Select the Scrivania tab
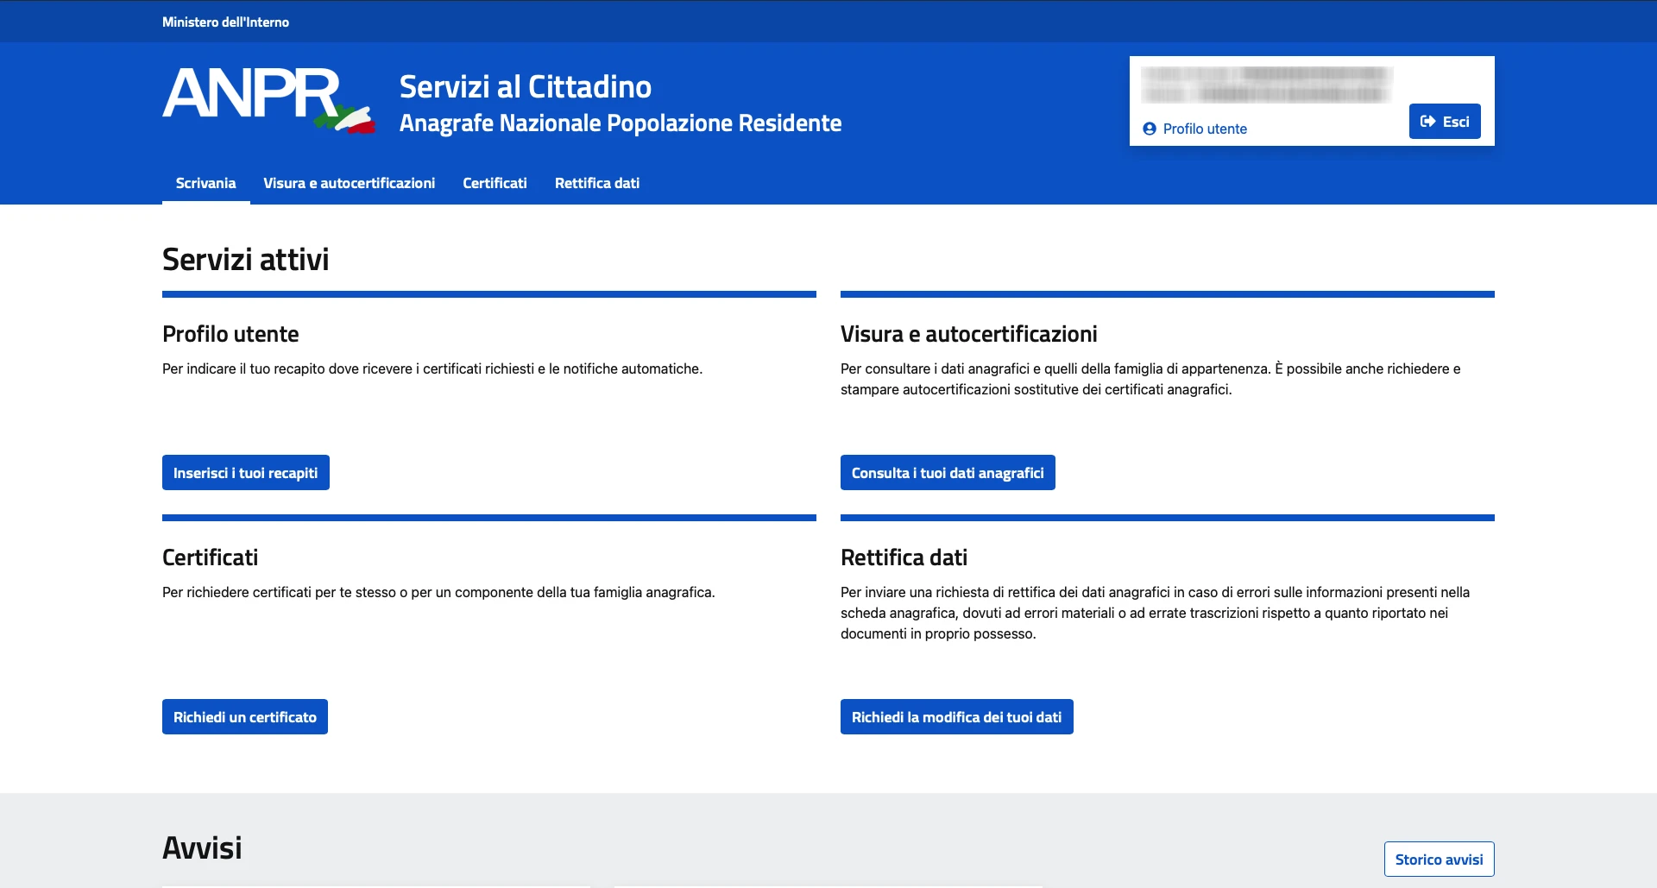The width and height of the screenshot is (1657, 888). click(205, 183)
